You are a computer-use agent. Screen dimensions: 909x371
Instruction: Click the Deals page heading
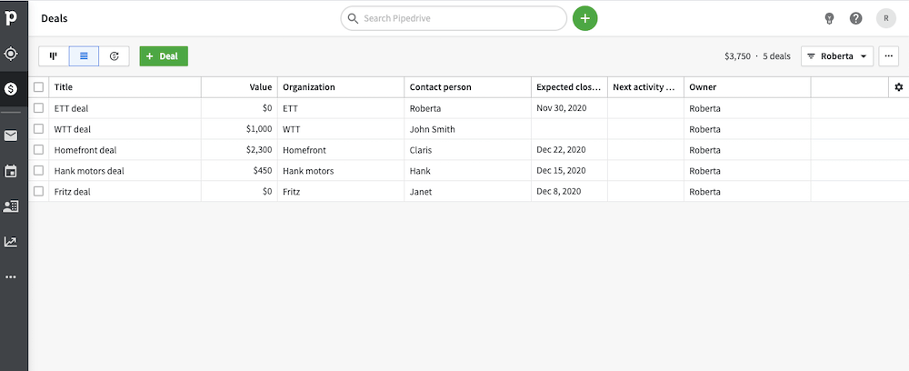click(55, 18)
